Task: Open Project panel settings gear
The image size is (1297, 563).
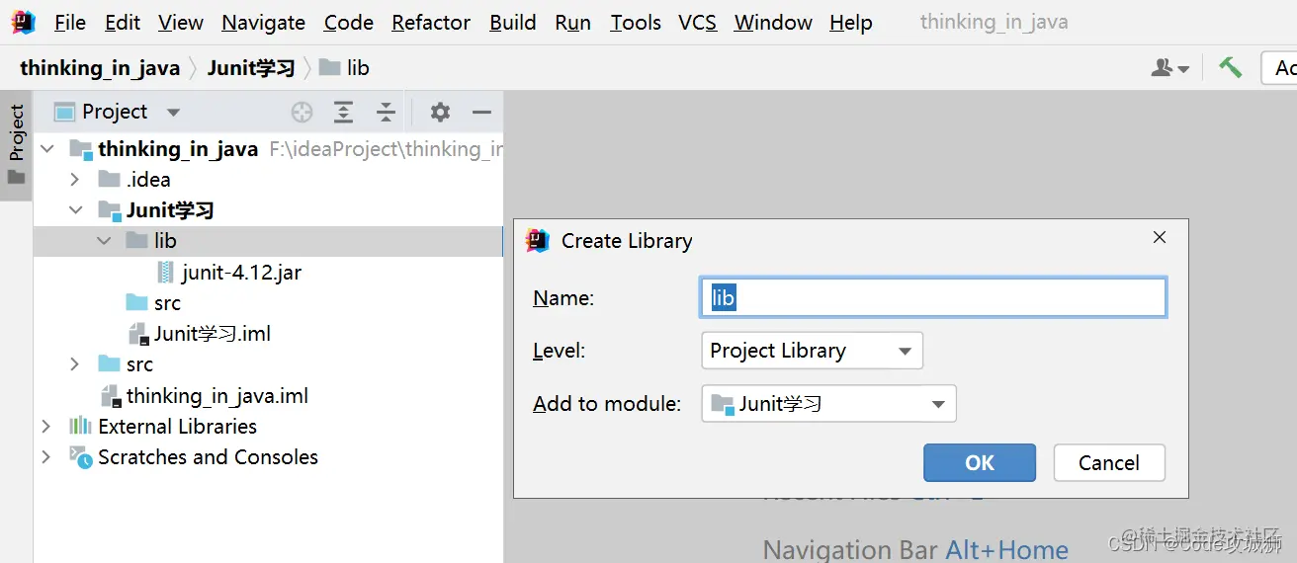Action: [440, 113]
